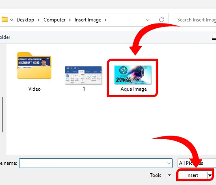Click the Insert Image breadcrumb
Screen dimensions: 216x185
point(88,20)
